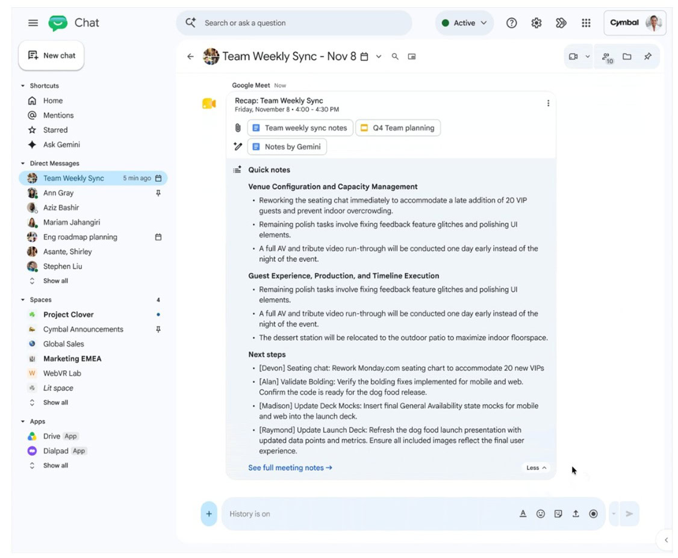Open Q4 Team planning slides chip

coord(398,128)
